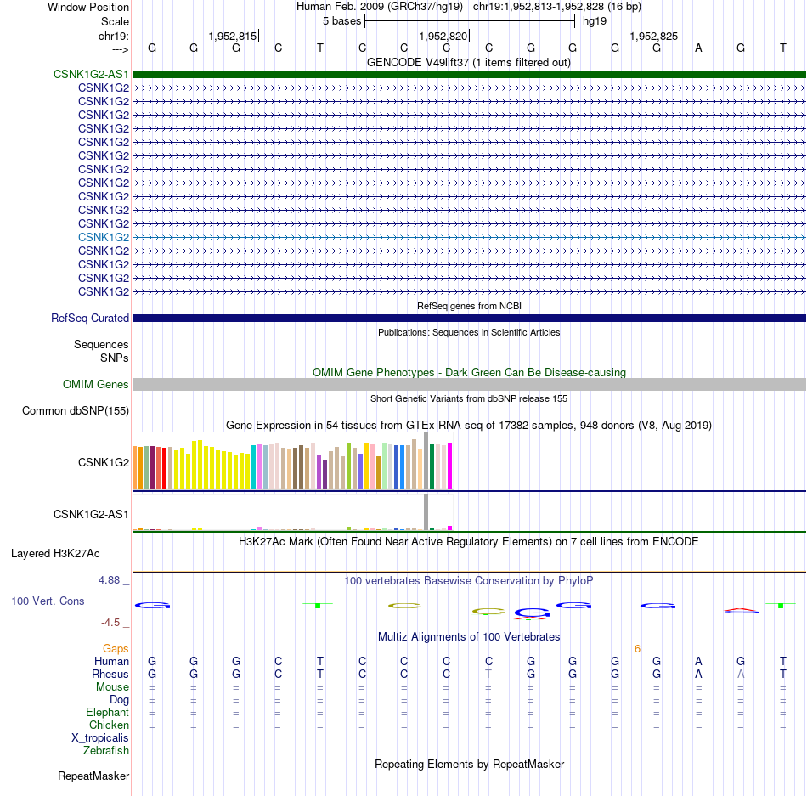This screenshot has width=807, height=796.
Task: Click the Chicken alignment row label
Action: point(109,725)
